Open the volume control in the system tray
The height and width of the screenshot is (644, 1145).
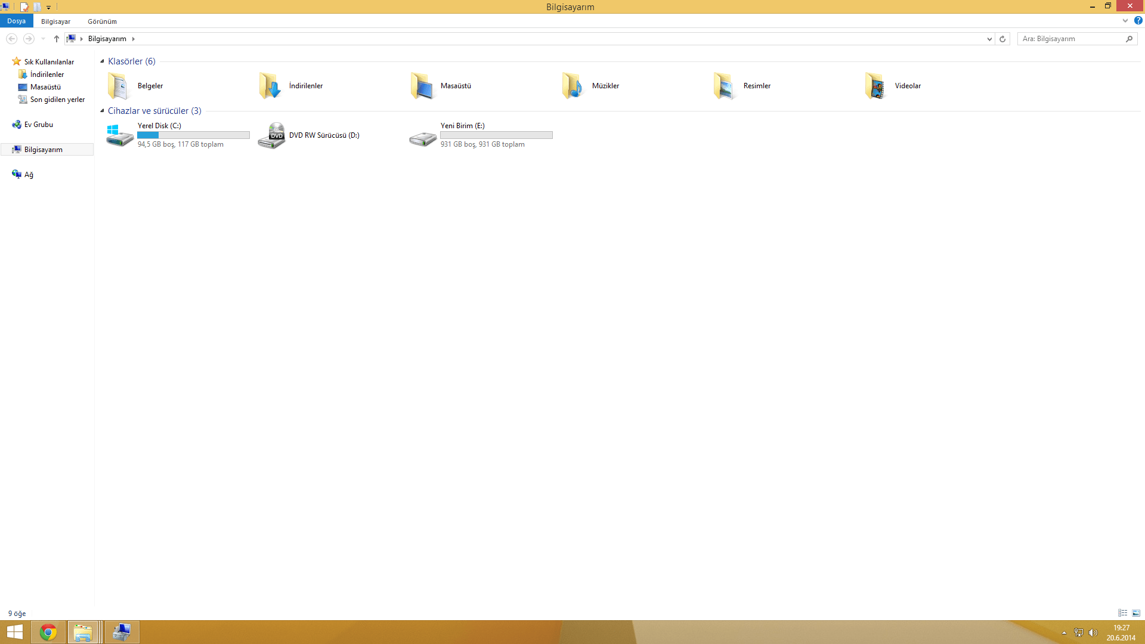(1093, 632)
